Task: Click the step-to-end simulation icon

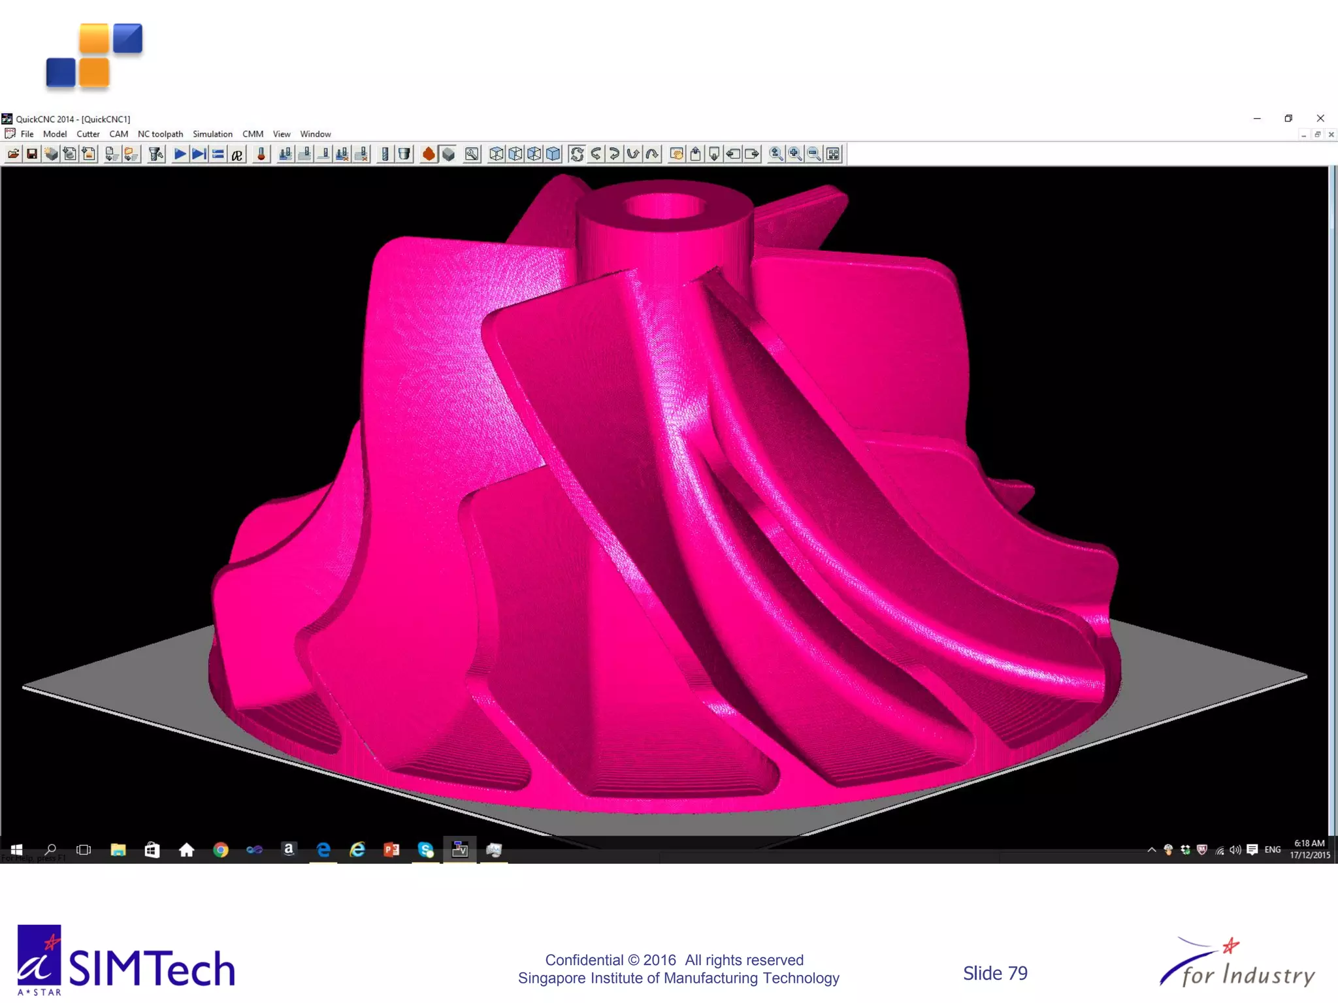Action: tap(199, 154)
